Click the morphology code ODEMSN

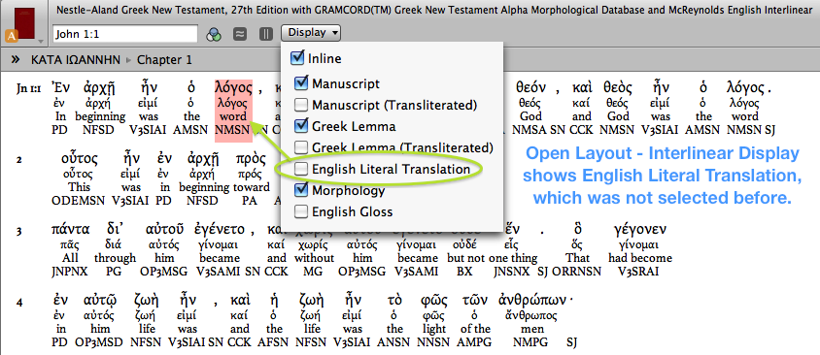point(79,201)
